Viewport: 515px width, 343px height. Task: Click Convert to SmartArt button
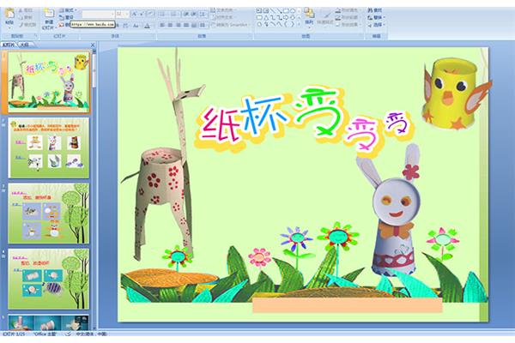point(229,25)
